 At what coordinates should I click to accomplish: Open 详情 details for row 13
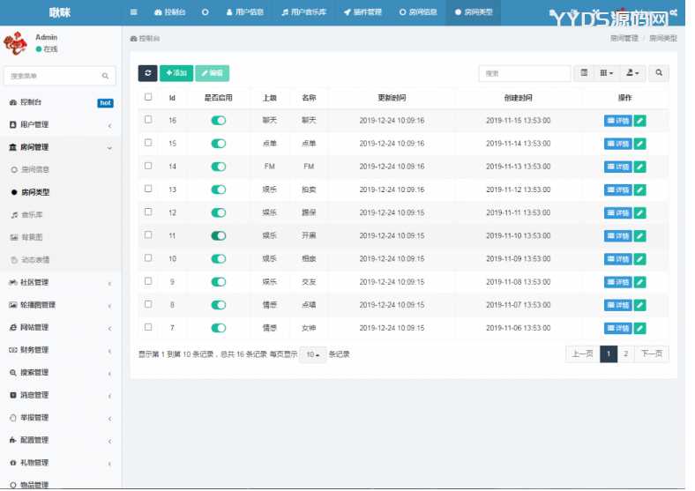coord(617,190)
